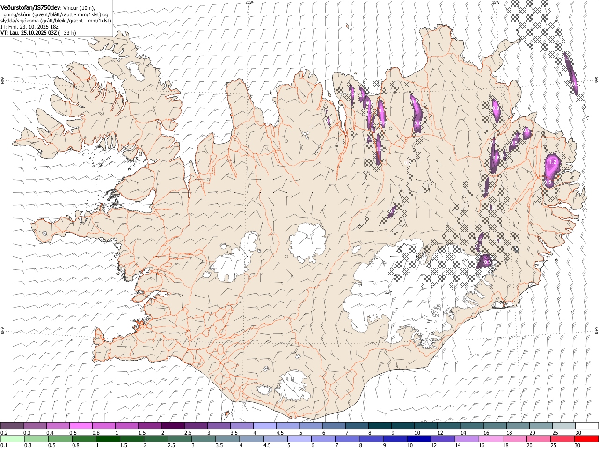The width and height of the screenshot is (599, 449).
Task: Select the 0.5–0.8 green lower legend swatch
Action: pyautogui.click(x=60, y=439)
